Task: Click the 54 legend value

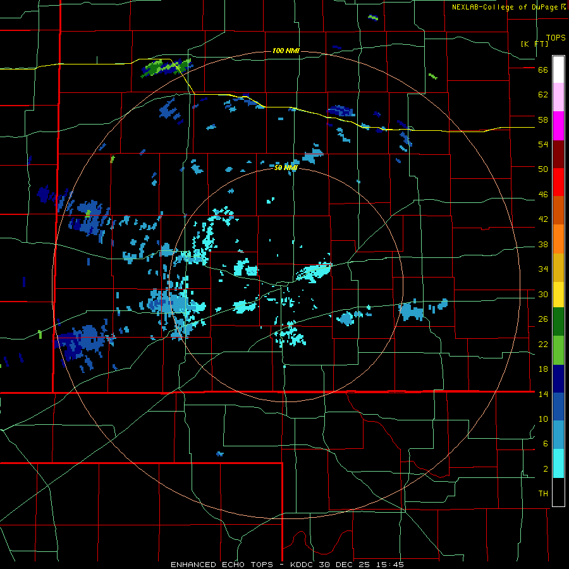Action: [x=543, y=144]
